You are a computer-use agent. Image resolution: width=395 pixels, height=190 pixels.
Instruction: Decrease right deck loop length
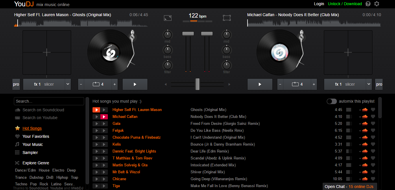280,84
